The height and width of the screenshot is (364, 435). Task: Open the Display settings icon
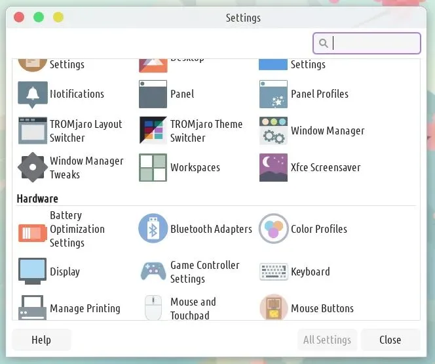tap(33, 272)
